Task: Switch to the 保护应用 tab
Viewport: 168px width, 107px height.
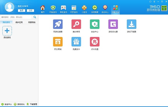Action: [19, 22]
